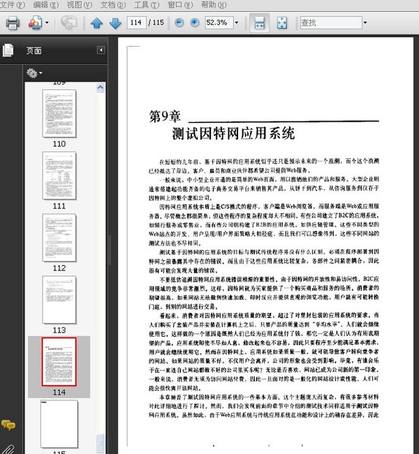The width and height of the screenshot is (419, 454).
Task: Go to previous page with up arrow
Action: point(96,23)
